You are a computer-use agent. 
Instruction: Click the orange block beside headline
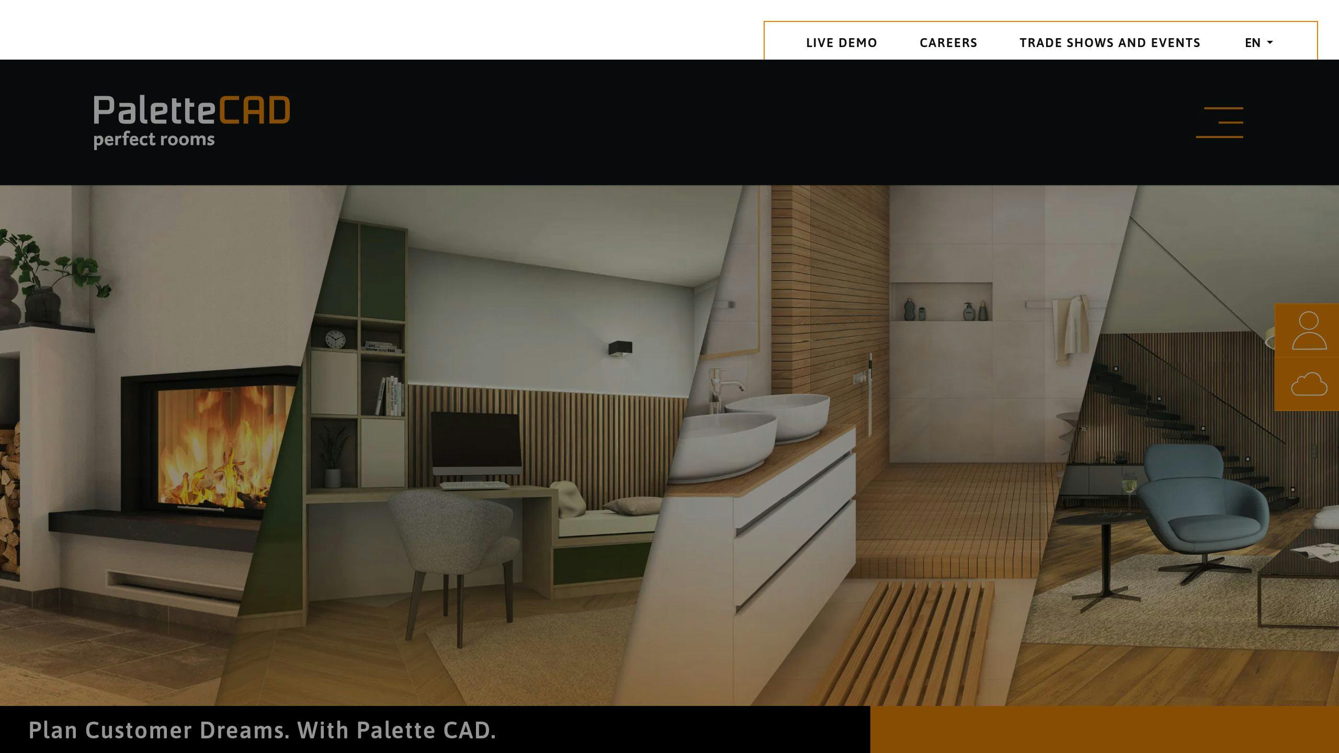coord(1104,729)
